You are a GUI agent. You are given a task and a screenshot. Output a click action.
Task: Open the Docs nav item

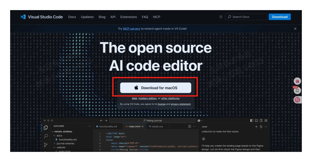72,17
